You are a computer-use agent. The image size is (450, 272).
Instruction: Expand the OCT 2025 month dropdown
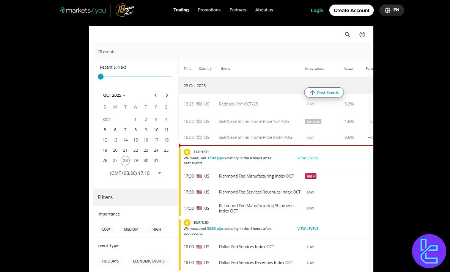114,96
